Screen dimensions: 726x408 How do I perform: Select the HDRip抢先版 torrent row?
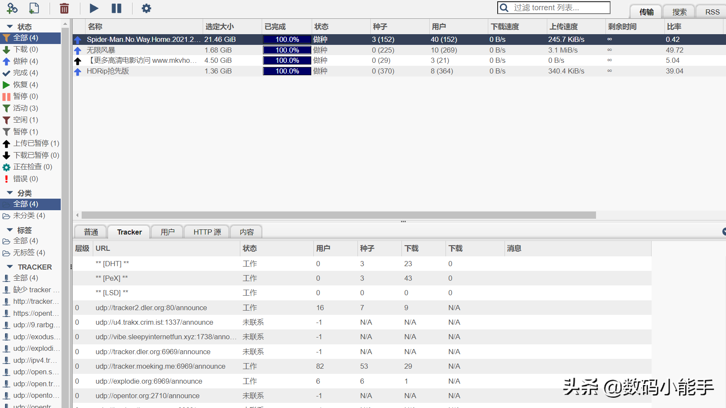(x=399, y=71)
